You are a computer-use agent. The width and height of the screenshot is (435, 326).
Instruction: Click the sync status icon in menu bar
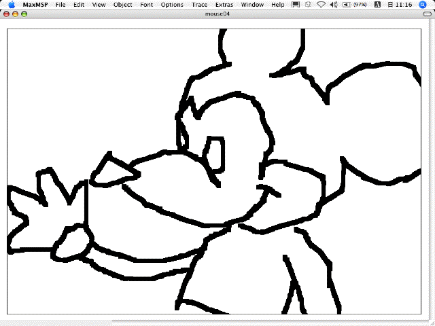308,5
